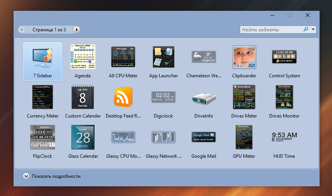Select the Digiclock gadget
332x196 pixels.
163,97
